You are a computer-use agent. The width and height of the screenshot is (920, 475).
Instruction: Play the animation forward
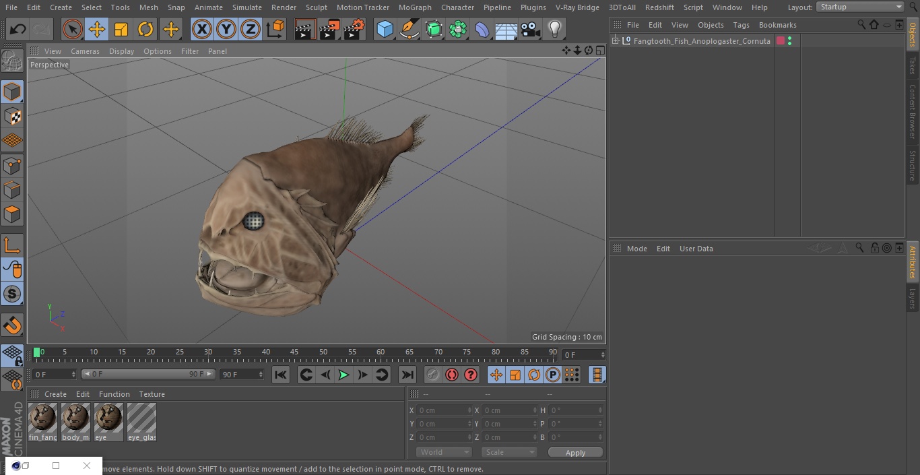pyautogui.click(x=343, y=375)
